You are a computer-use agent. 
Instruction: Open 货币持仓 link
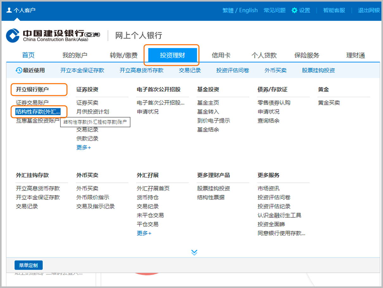(148, 197)
